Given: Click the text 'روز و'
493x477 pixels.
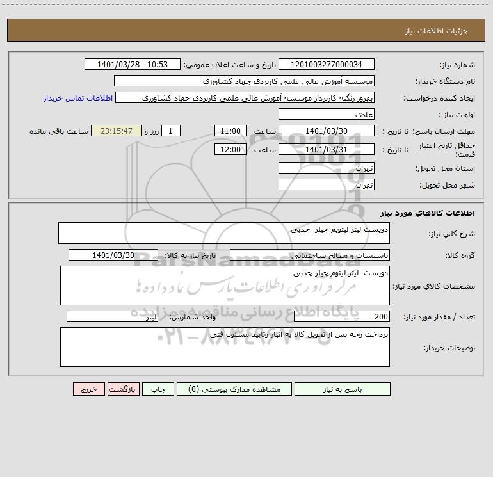Looking at the screenshot, I should point(152,131).
